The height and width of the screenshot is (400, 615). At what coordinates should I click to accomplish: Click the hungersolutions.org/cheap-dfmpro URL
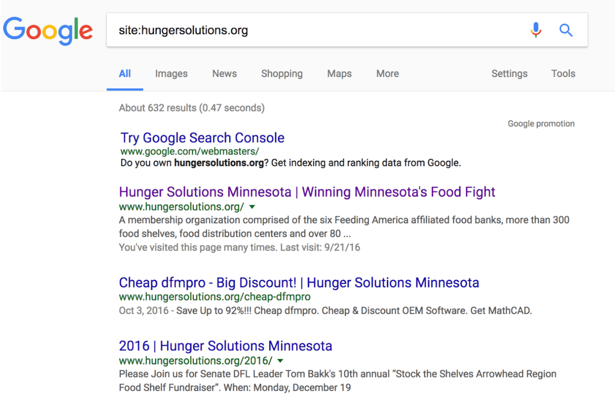point(215,297)
